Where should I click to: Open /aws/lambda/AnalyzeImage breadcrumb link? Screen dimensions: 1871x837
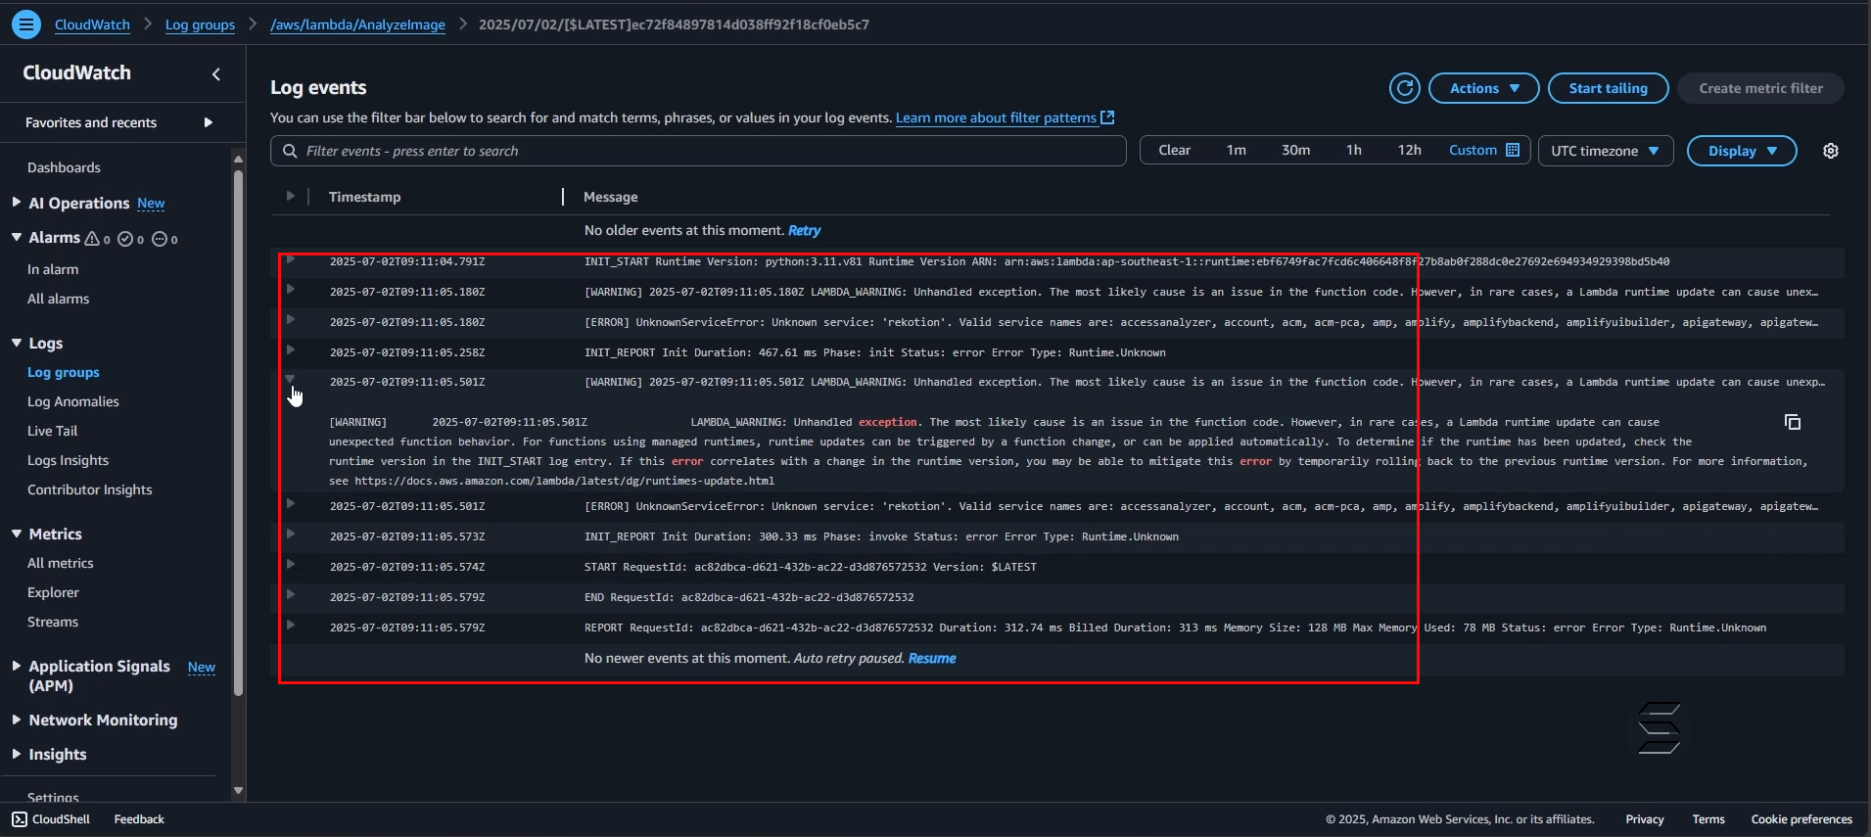pyautogui.click(x=357, y=24)
